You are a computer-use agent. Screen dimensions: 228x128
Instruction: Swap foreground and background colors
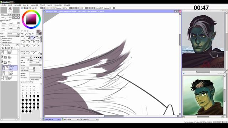pyautogui.click(x=41, y=31)
